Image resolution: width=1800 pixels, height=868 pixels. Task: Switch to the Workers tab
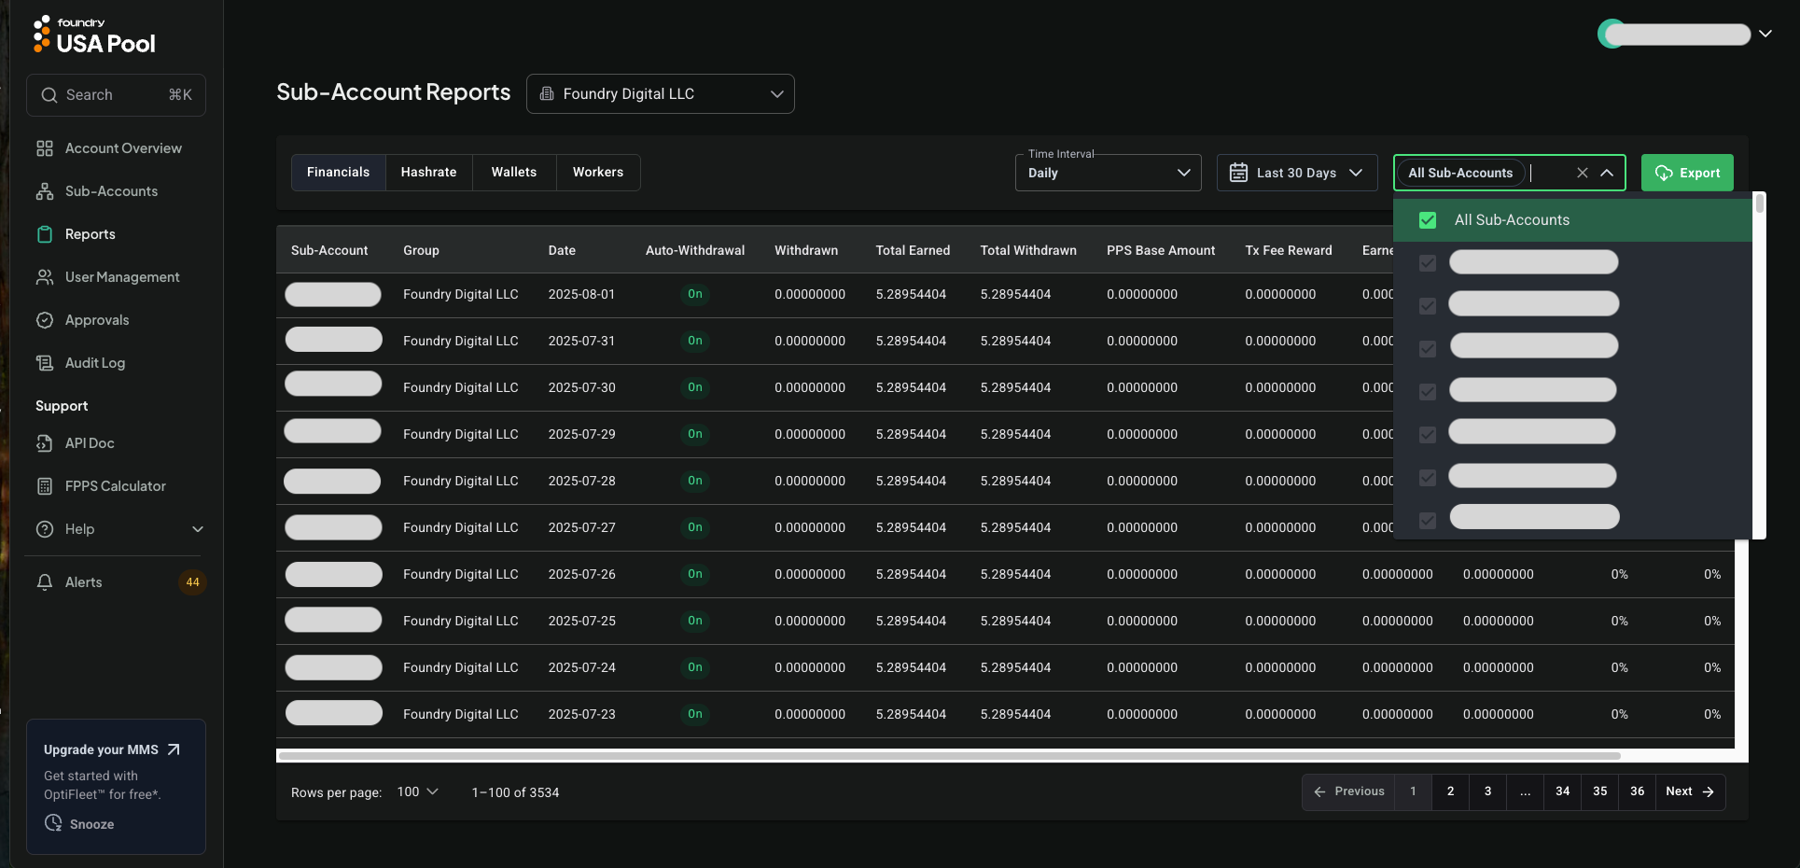pyautogui.click(x=597, y=173)
